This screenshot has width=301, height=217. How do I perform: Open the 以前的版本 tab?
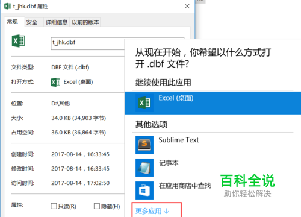[x=85, y=22]
